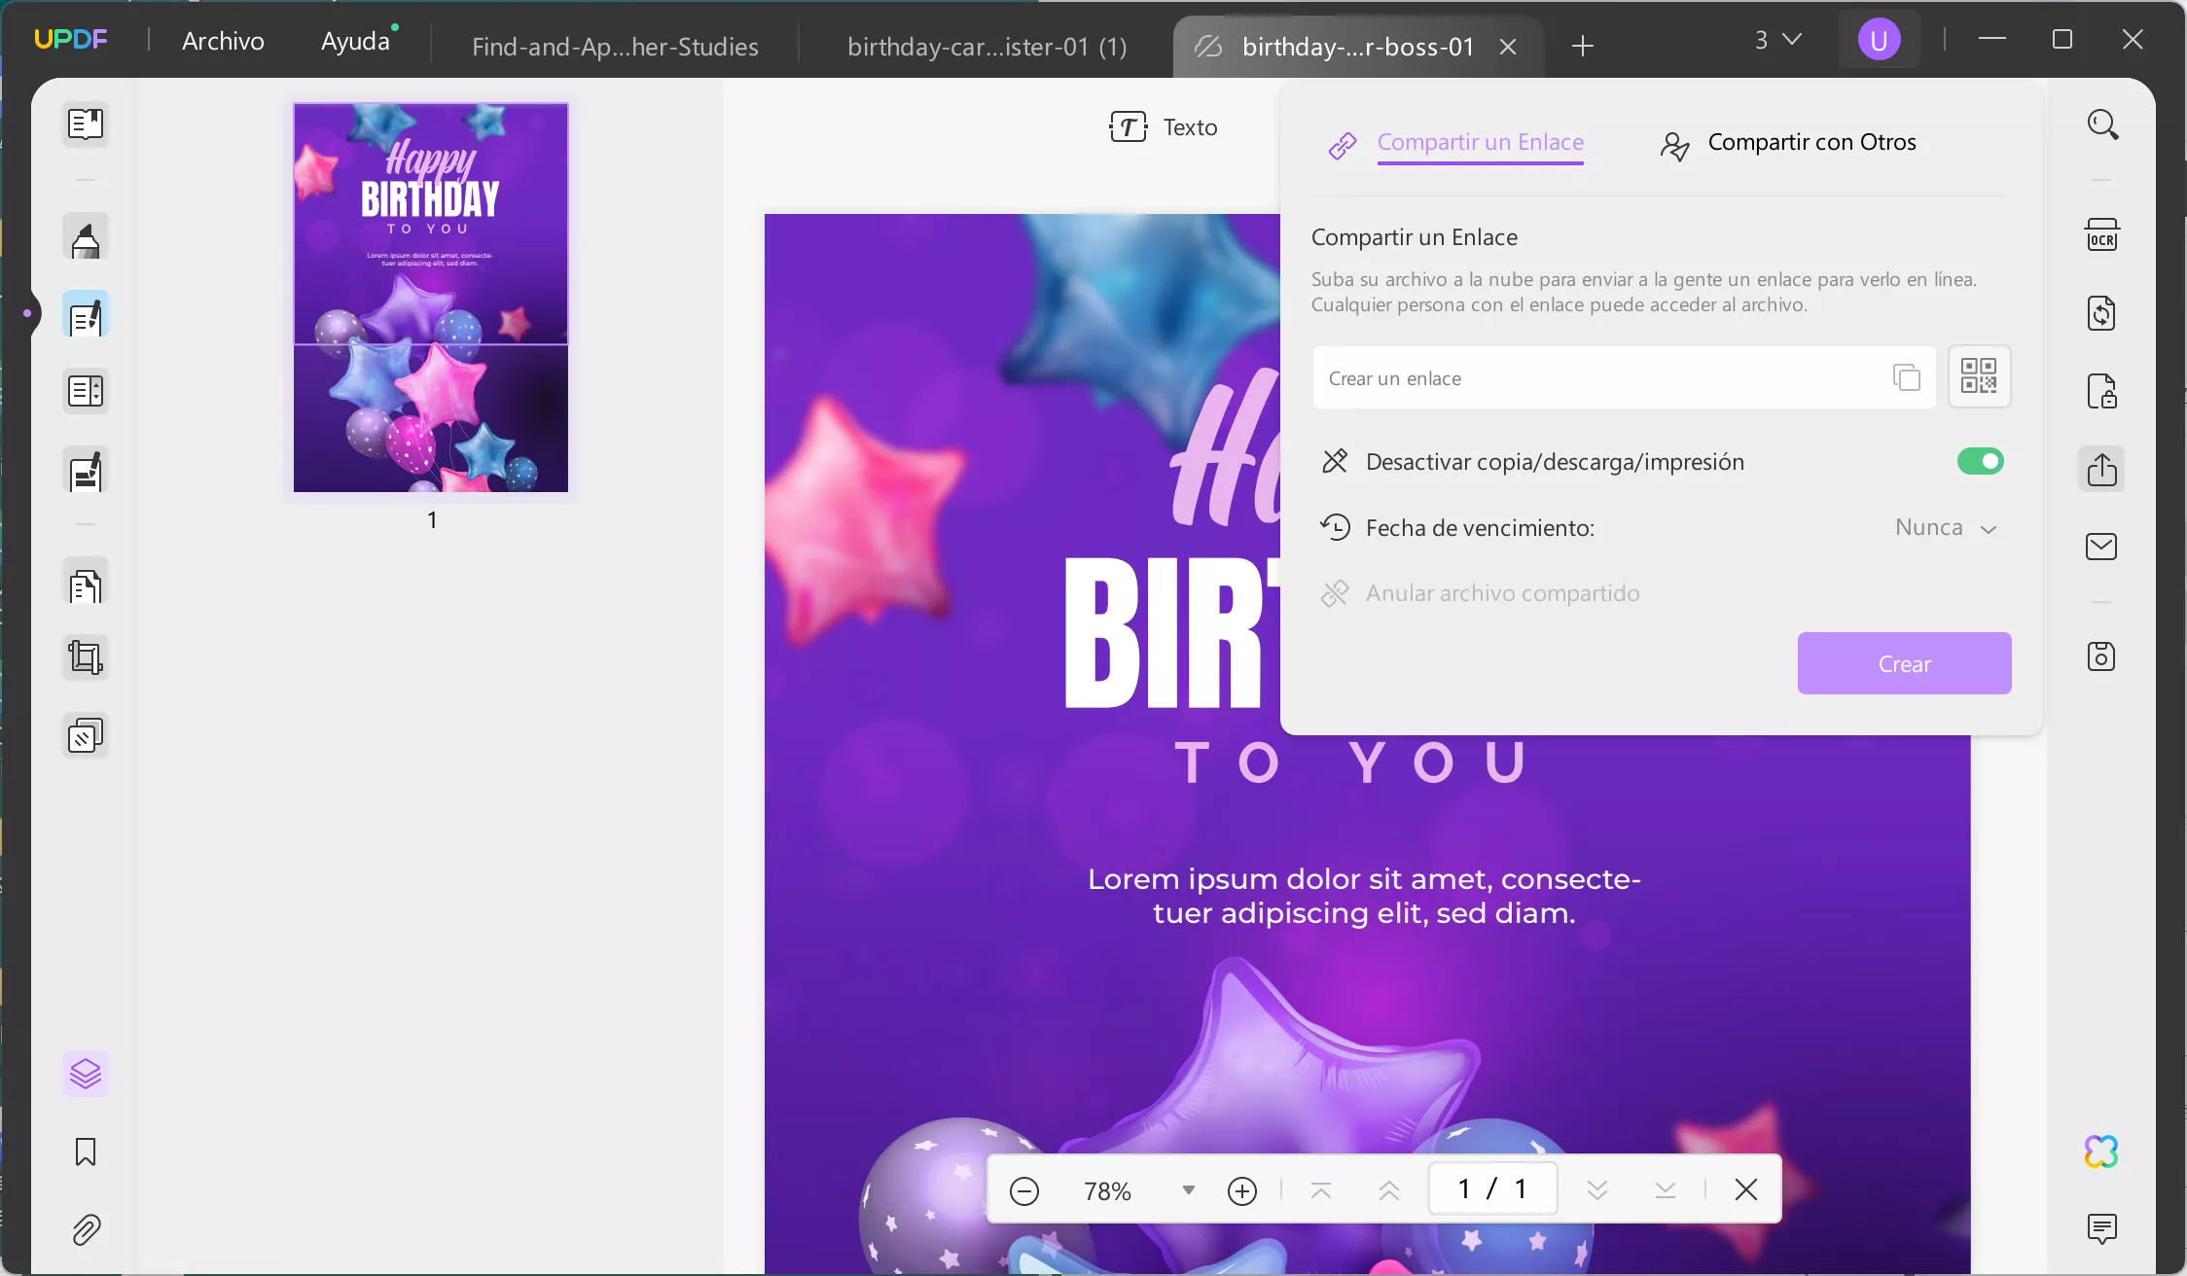Select the page 1 thumbnail
2187x1276 pixels.
point(431,298)
